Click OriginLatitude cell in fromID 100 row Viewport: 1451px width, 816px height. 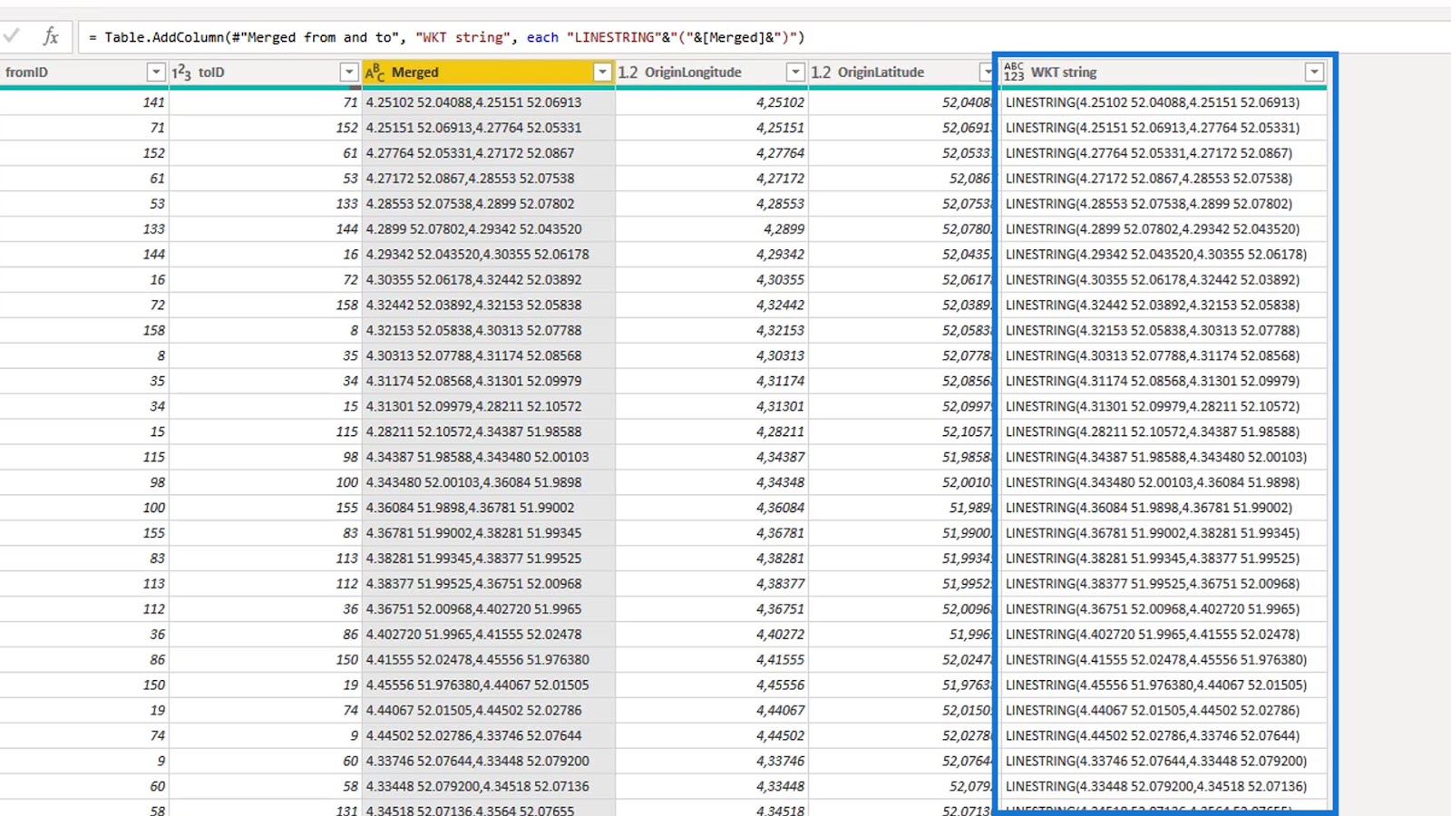(x=901, y=508)
